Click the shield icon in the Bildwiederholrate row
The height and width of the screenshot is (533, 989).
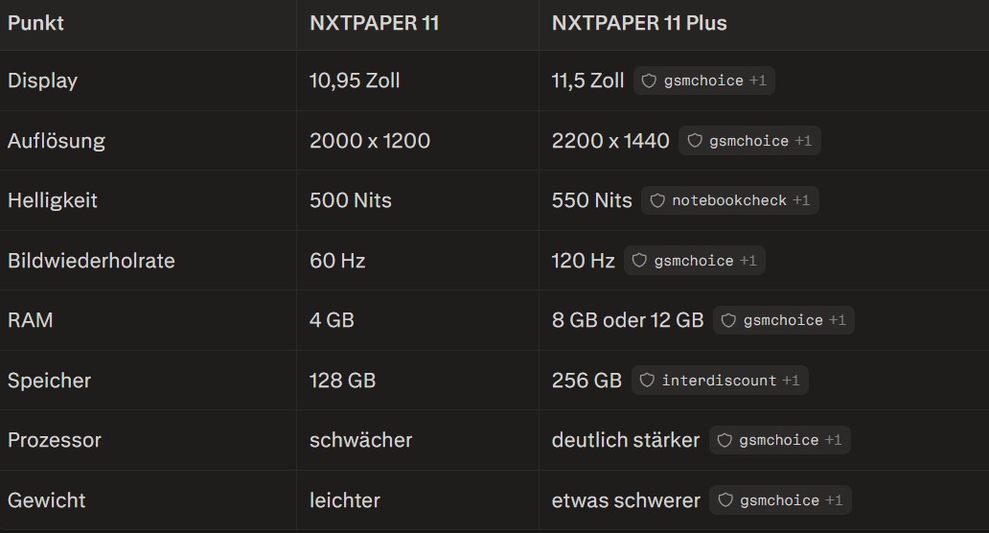pos(639,261)
